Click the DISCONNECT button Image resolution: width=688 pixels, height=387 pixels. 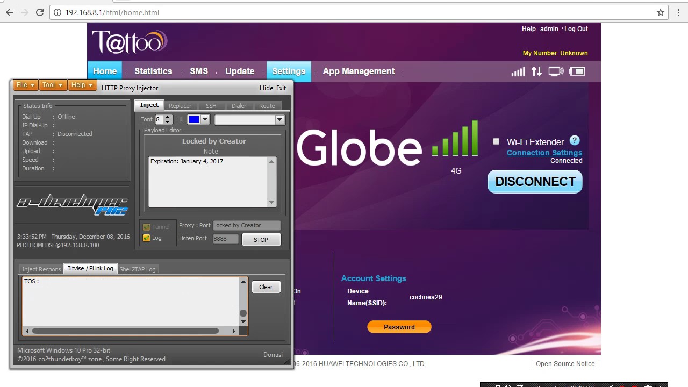(x=535, y=182)
